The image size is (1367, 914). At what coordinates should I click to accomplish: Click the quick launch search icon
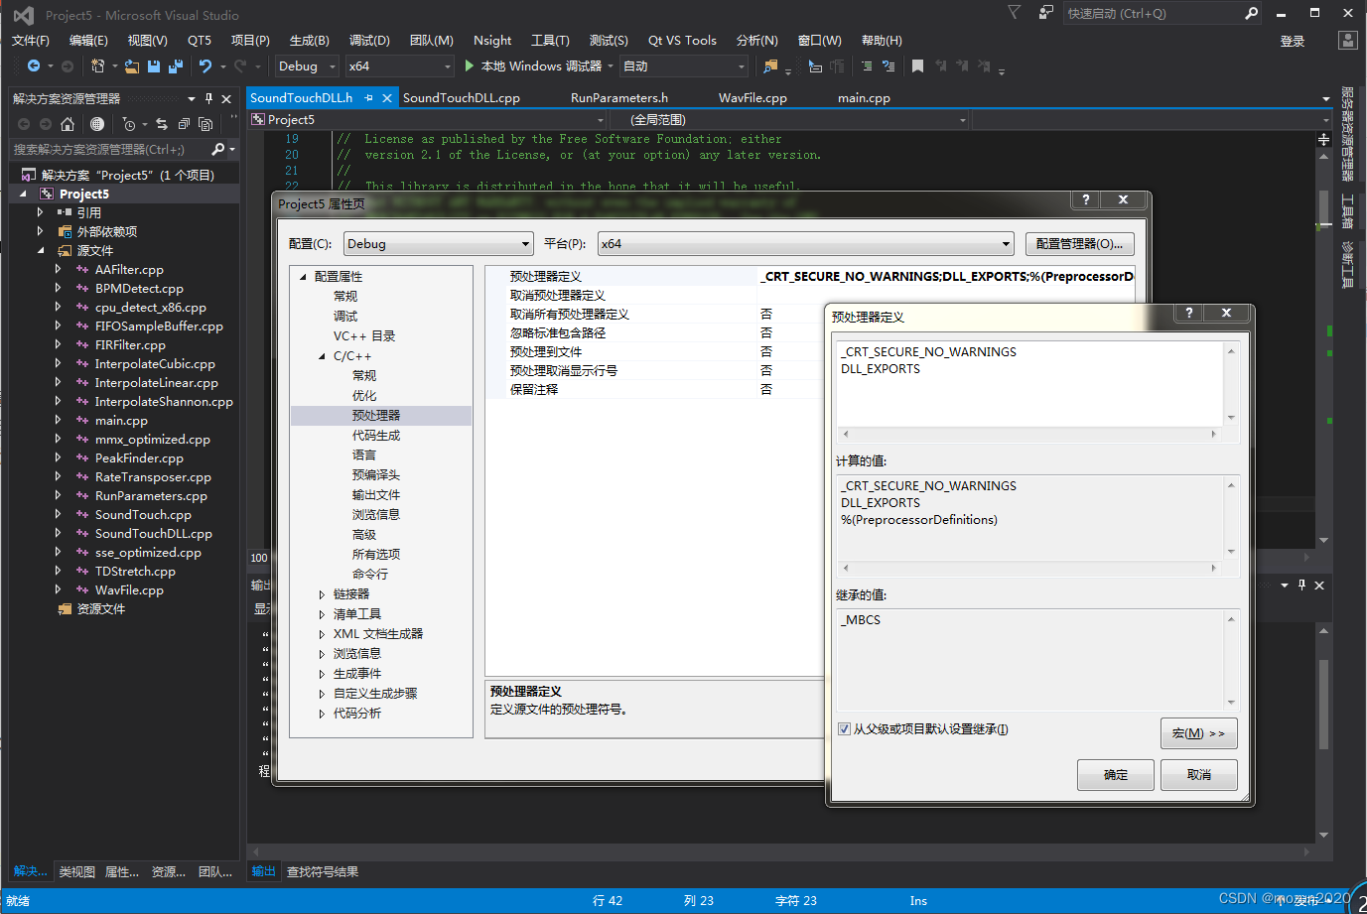(x=1251, y=13)
